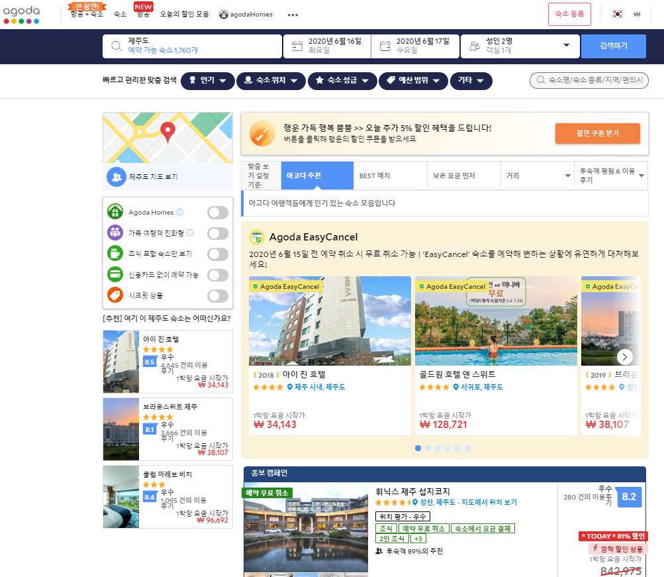Viewport: 664px width, 577px height.
Task: Click the red map pin on map
Action: pos(167,132)
